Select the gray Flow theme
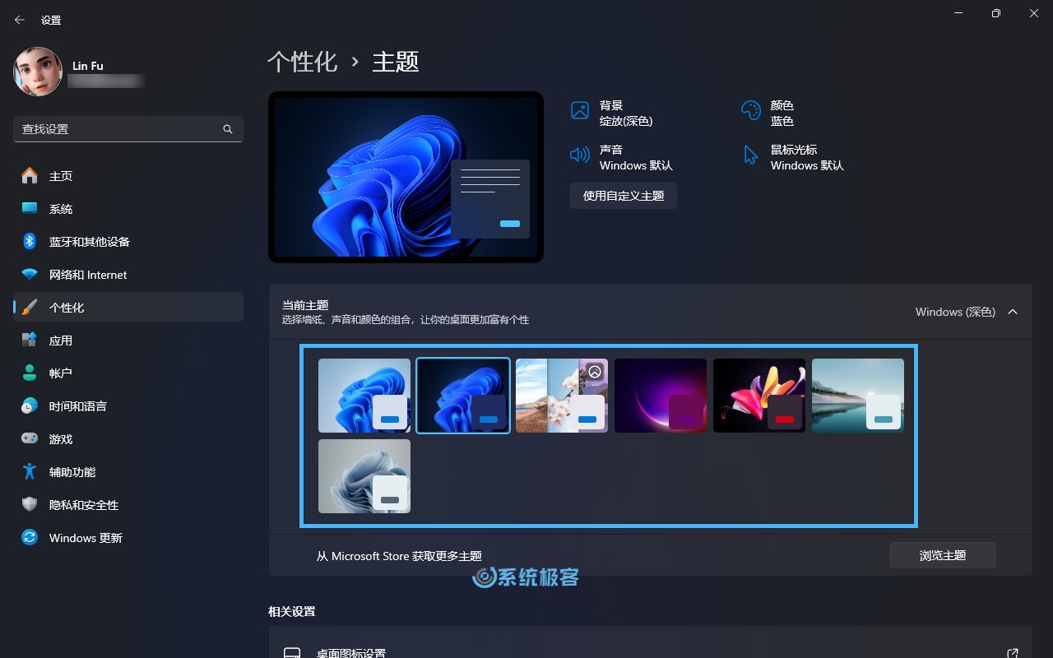1053x658 pixels. [x=364, y=476]
